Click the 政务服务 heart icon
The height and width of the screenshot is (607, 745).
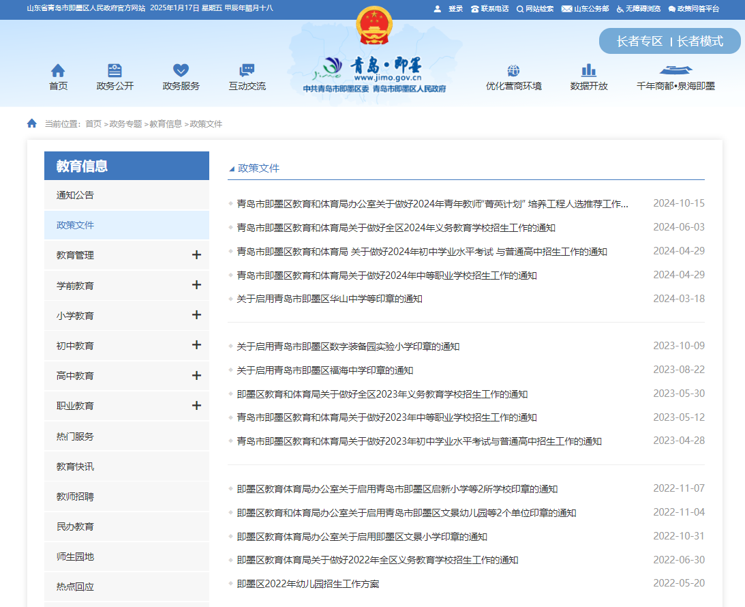coord(181,70)
